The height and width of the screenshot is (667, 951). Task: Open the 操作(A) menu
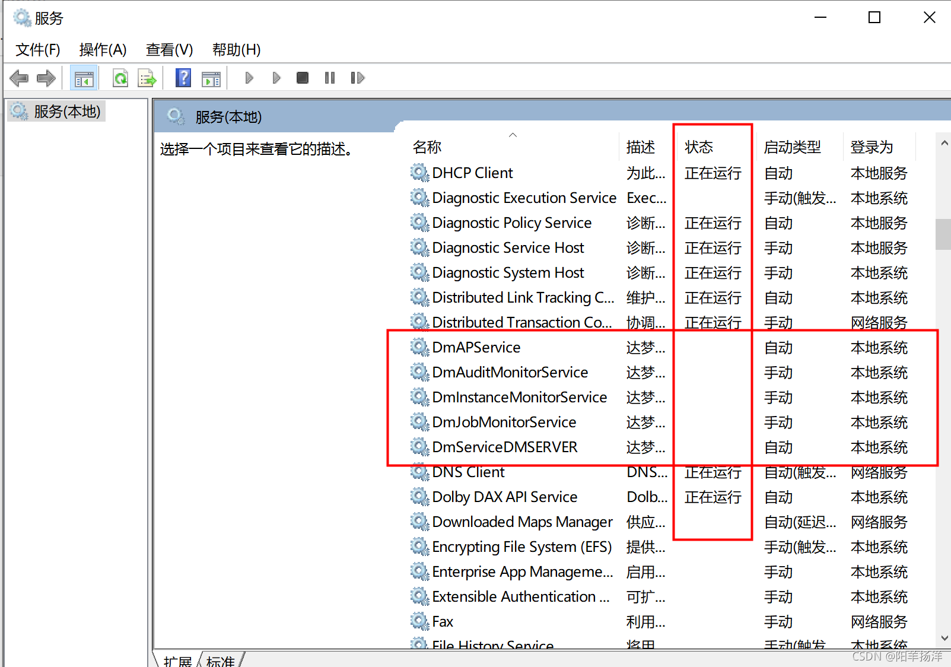[103, 50]
